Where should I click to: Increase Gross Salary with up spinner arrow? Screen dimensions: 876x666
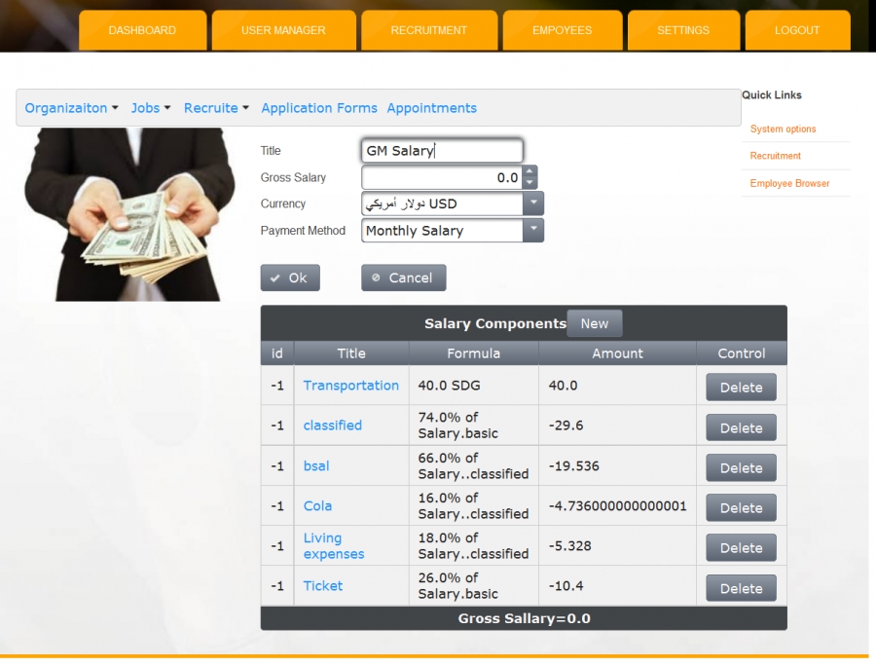[x=529, y=172]
